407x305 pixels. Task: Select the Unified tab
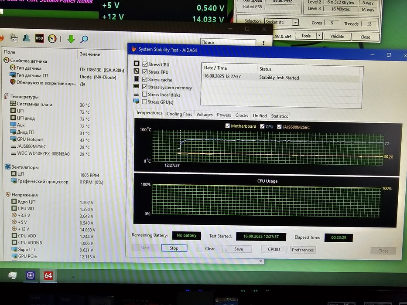(260, 115)
